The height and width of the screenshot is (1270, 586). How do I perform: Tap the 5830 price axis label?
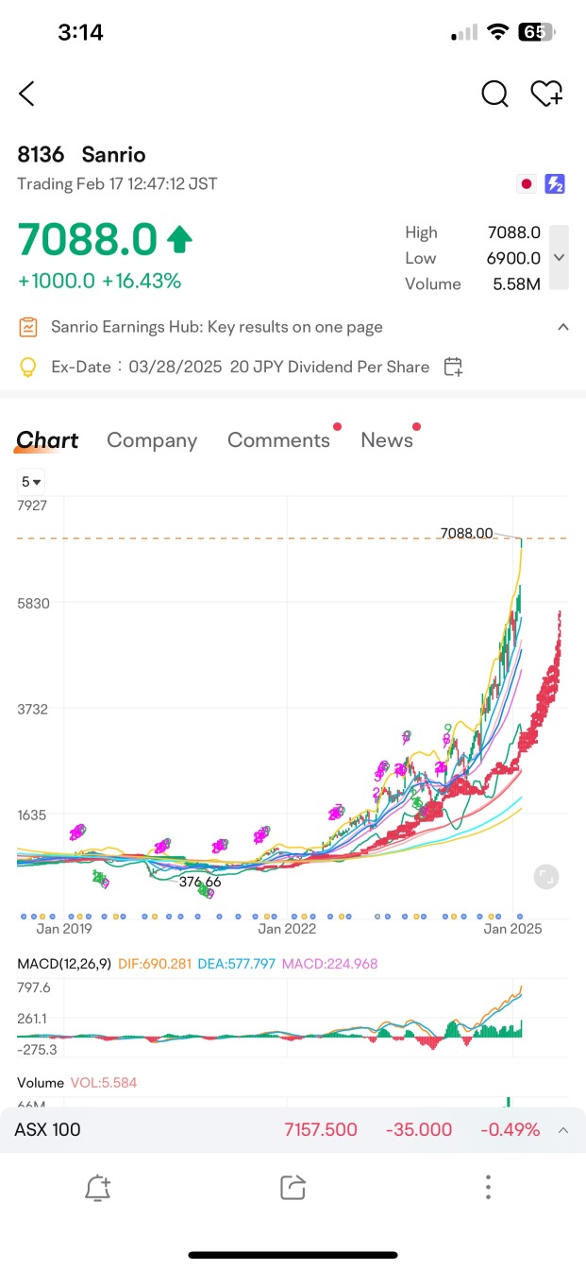point(33,603)
